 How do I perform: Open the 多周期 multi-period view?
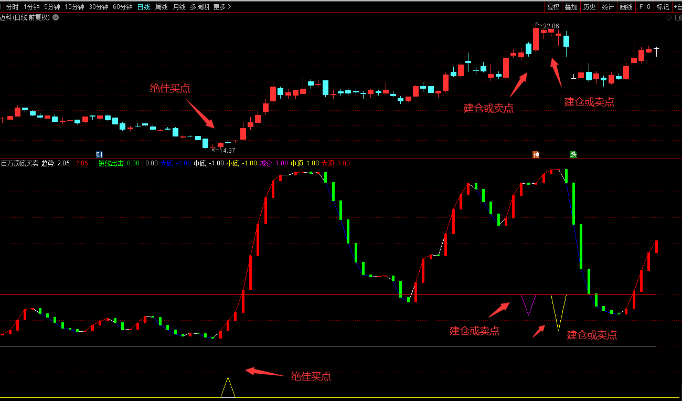click(199, 7)
